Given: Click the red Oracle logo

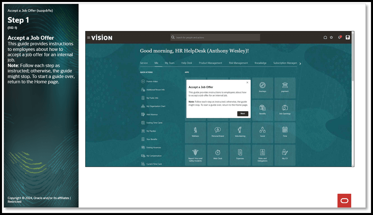Looking at the screenshot, I should point(344,201).
